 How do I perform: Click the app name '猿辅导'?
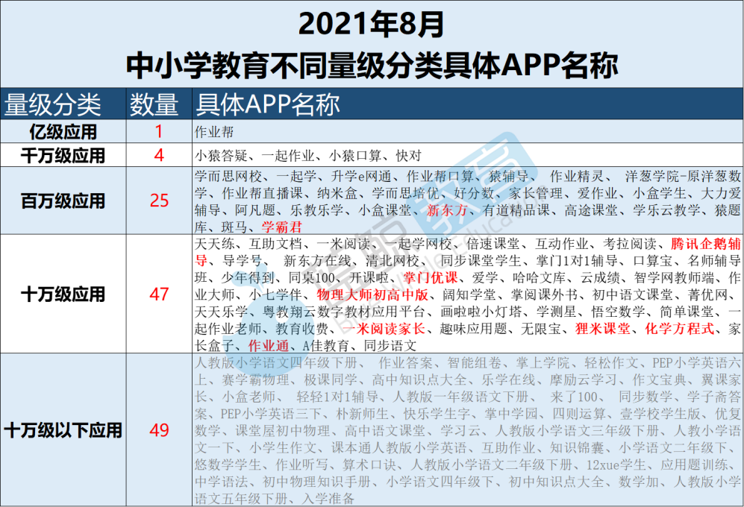point(509,177)
